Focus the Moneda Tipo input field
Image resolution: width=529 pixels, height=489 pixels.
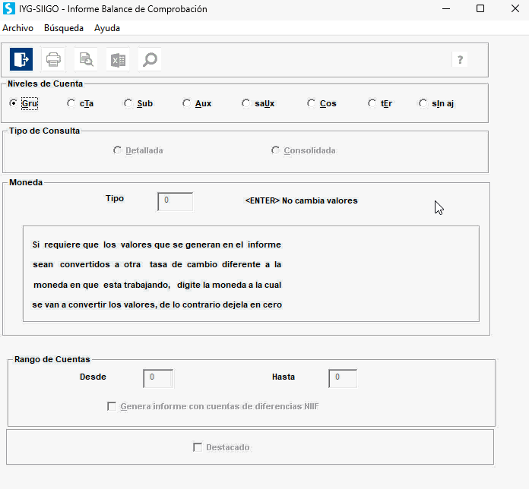click(x=176, y=201)
